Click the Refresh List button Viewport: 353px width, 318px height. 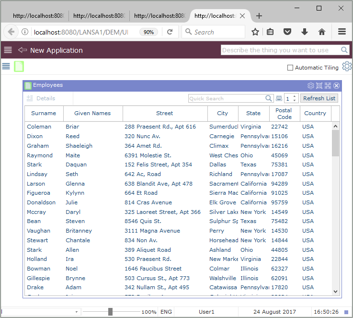(x=319, y=98)
